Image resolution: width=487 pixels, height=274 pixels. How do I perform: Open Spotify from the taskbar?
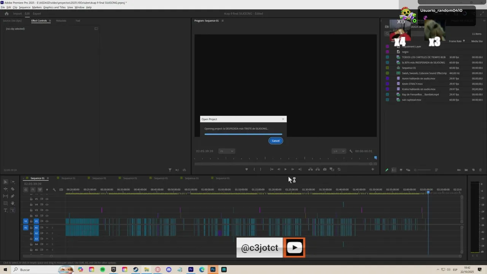(103, 269)
